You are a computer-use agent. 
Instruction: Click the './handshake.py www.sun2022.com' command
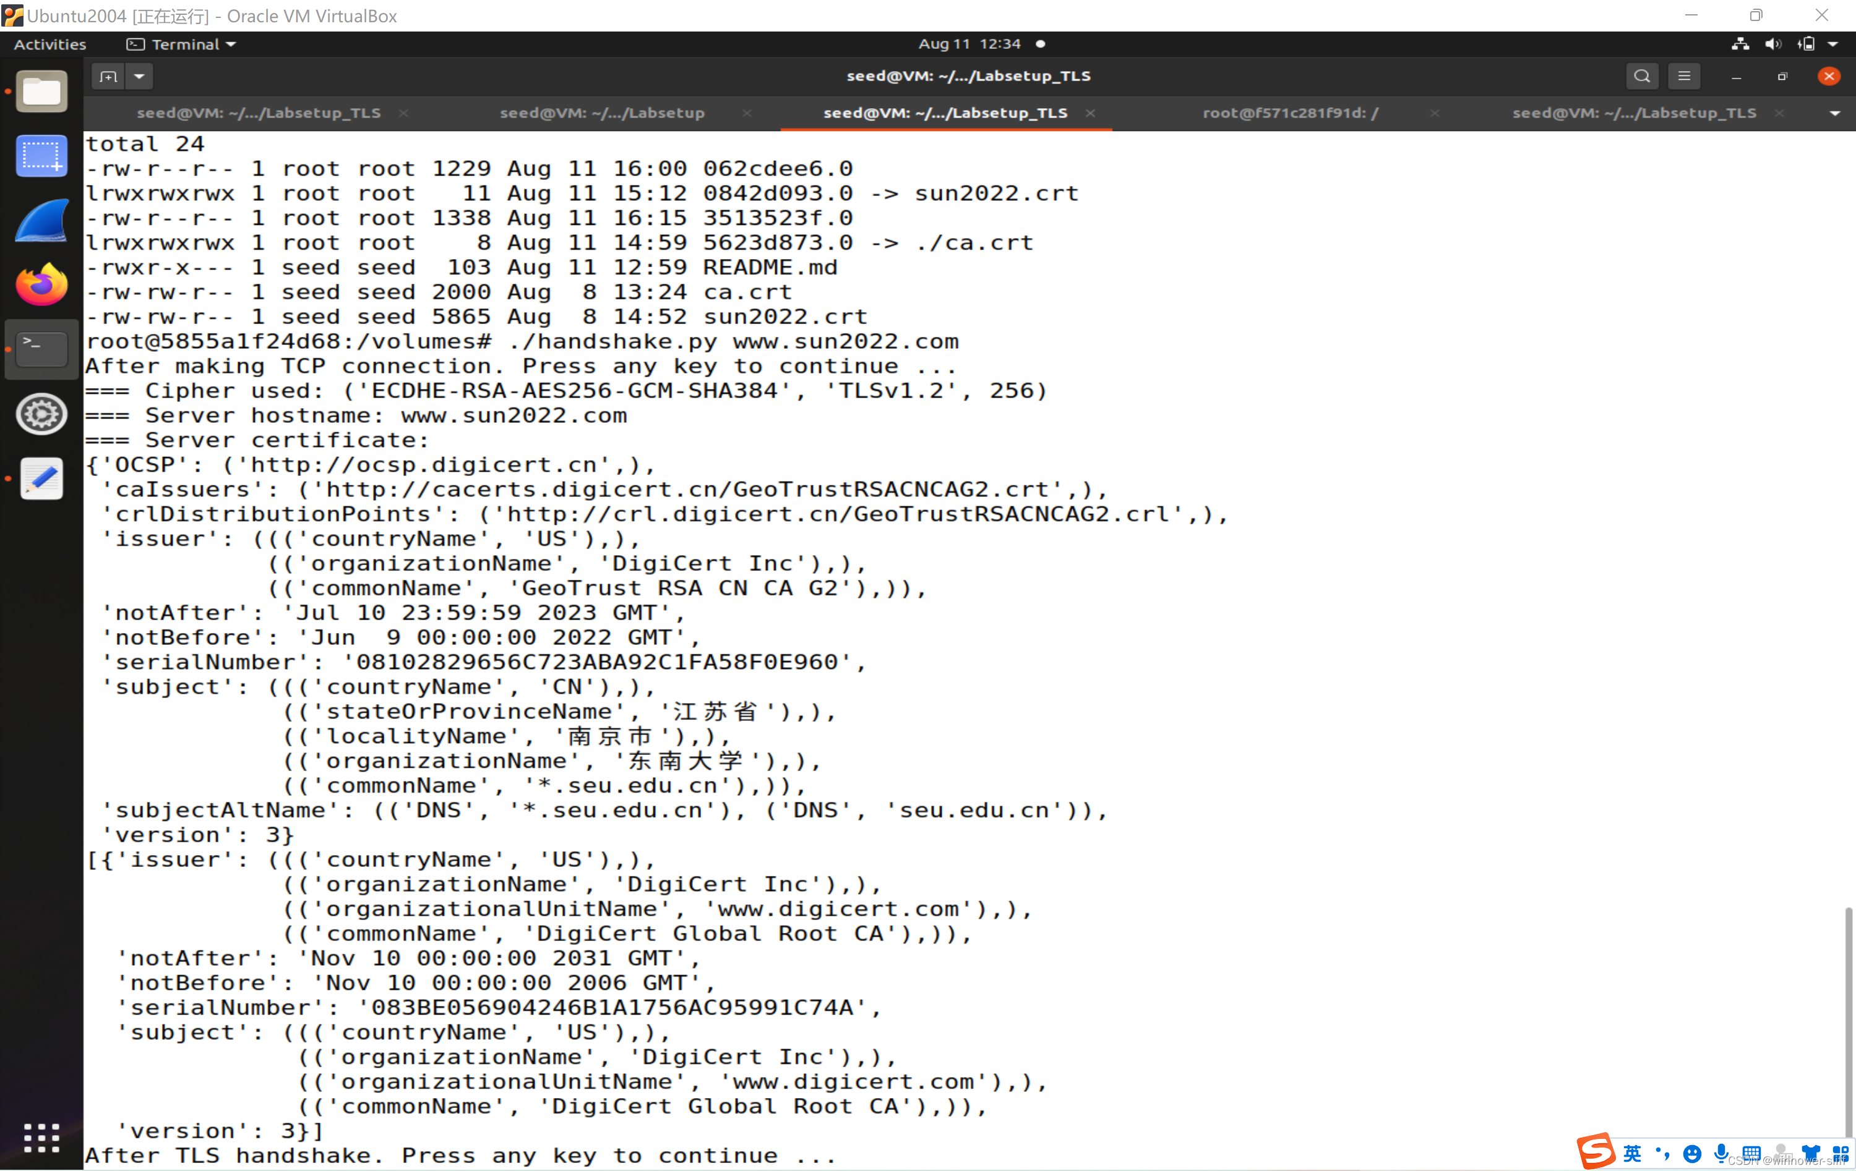[733, 341]
